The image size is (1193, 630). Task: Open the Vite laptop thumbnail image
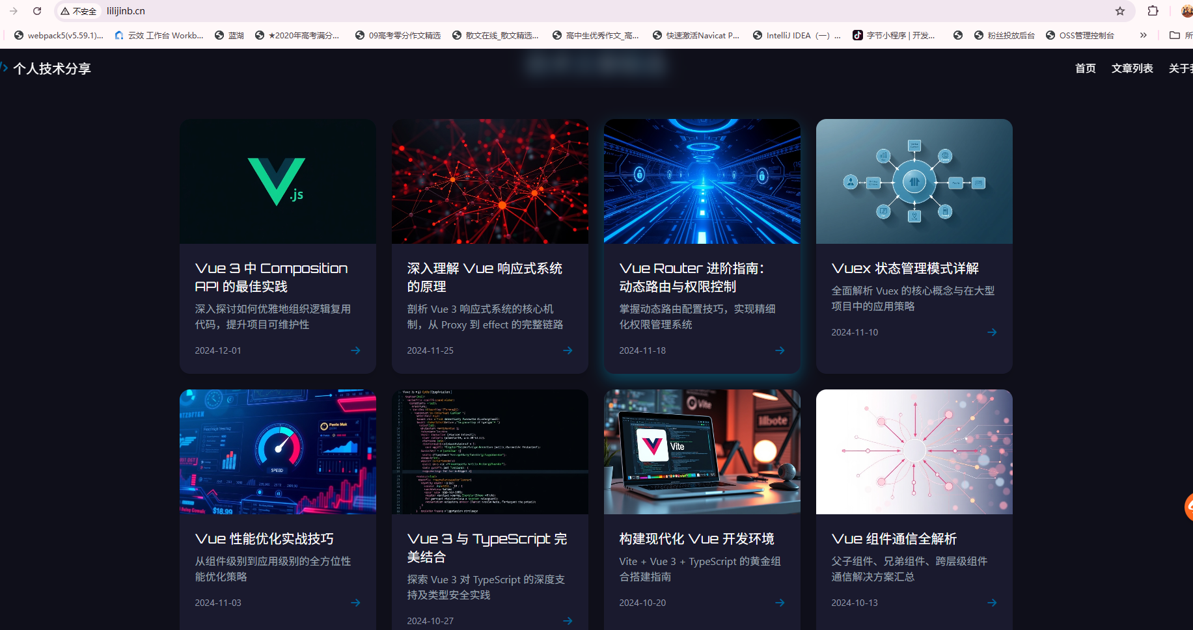click(702, 452)
